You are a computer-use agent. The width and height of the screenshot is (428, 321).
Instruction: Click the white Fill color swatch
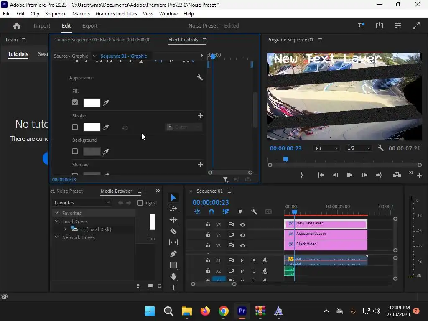point(92,103)
